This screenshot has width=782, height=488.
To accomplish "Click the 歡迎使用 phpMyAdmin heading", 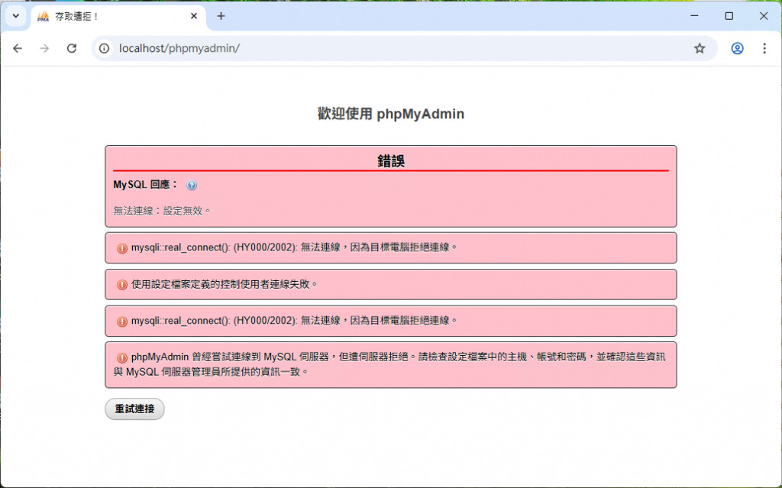I will pyautogui.click(x=391, y=114).
